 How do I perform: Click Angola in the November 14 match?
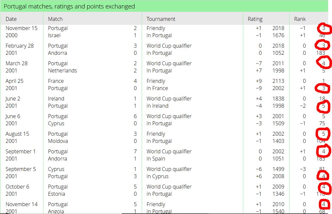click(x=56, y=211)
